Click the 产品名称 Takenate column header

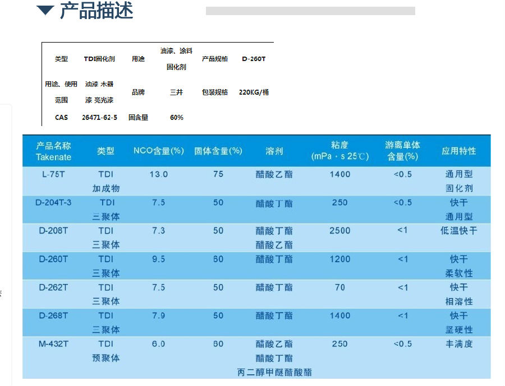54,151
